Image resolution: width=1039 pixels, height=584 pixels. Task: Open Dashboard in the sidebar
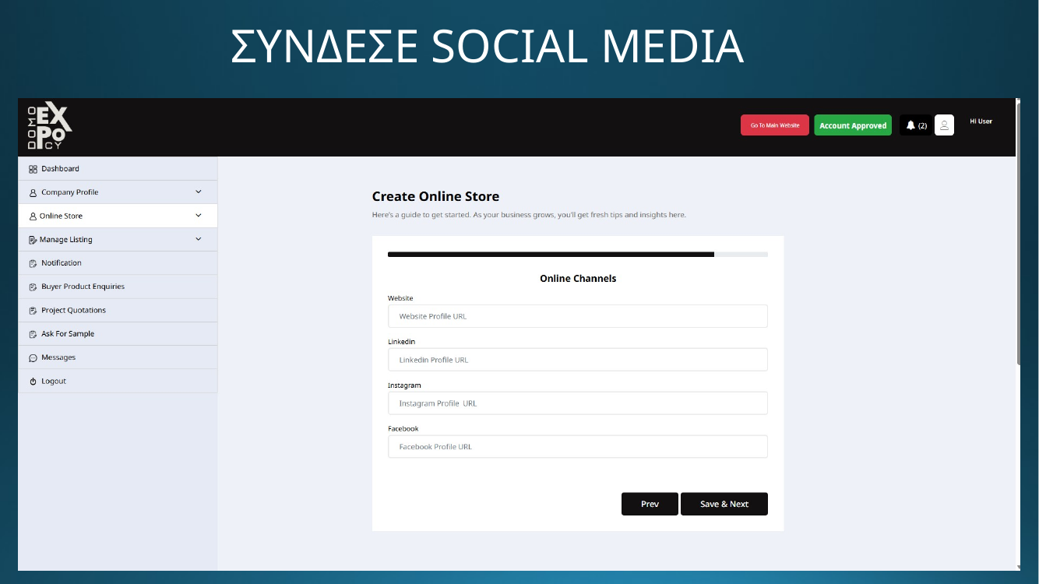(x=118, y=168)
